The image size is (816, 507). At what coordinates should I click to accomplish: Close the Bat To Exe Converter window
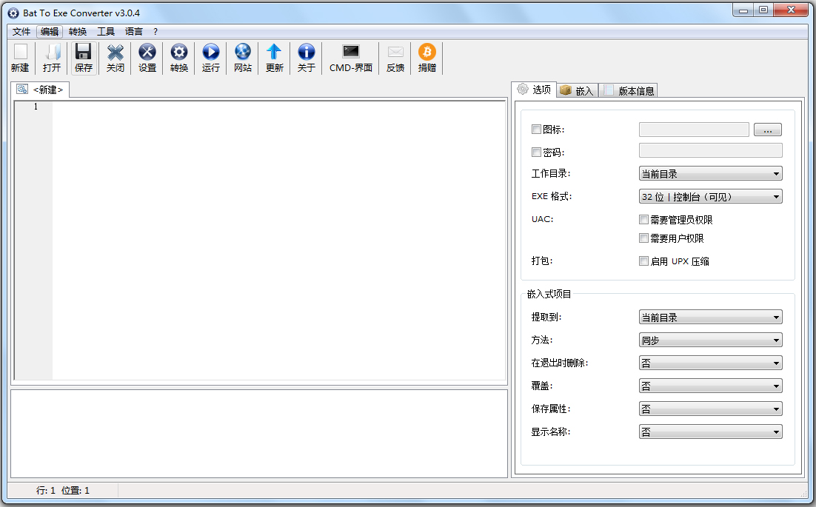791,10
